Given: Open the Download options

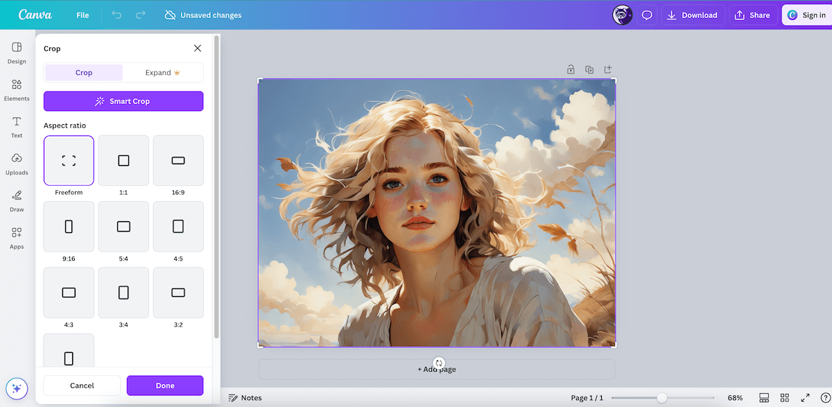Looking at the screenshot, I should 693,15.
